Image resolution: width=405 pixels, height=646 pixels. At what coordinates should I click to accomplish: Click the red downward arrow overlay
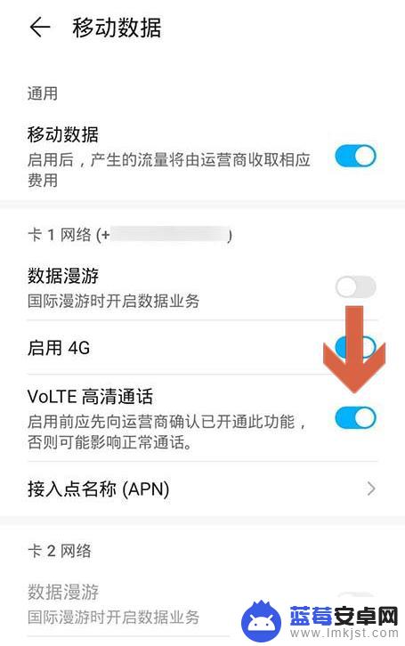tap(354, 349)
